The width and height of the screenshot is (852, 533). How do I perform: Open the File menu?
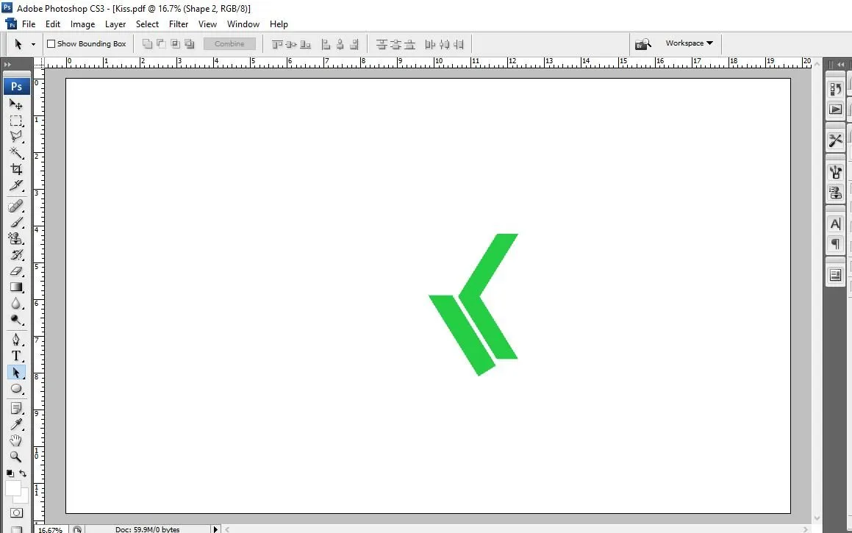point(29,24)
